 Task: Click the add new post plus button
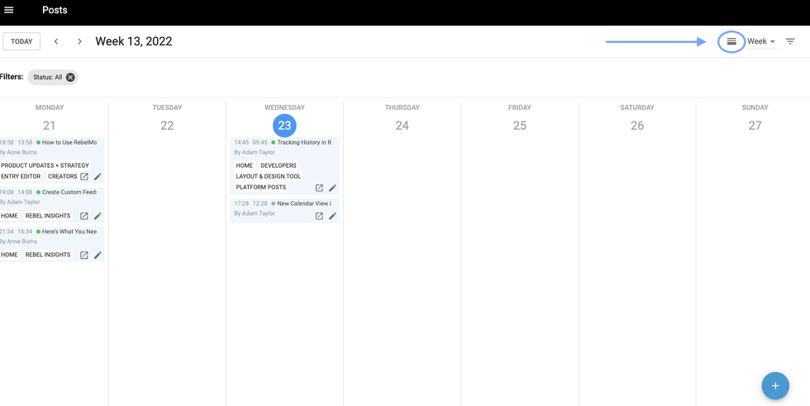point(774,386)
